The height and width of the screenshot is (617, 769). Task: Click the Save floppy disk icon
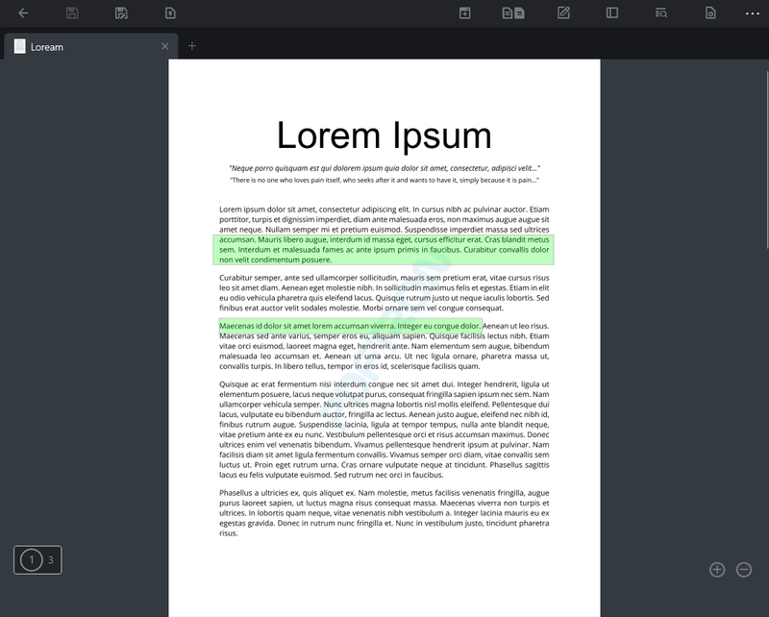(x=72, y=13)
